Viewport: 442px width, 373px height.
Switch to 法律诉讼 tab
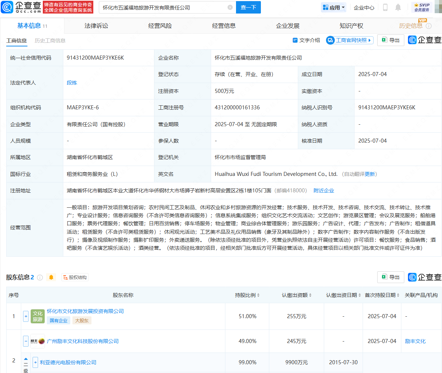[x=96, y=26]
